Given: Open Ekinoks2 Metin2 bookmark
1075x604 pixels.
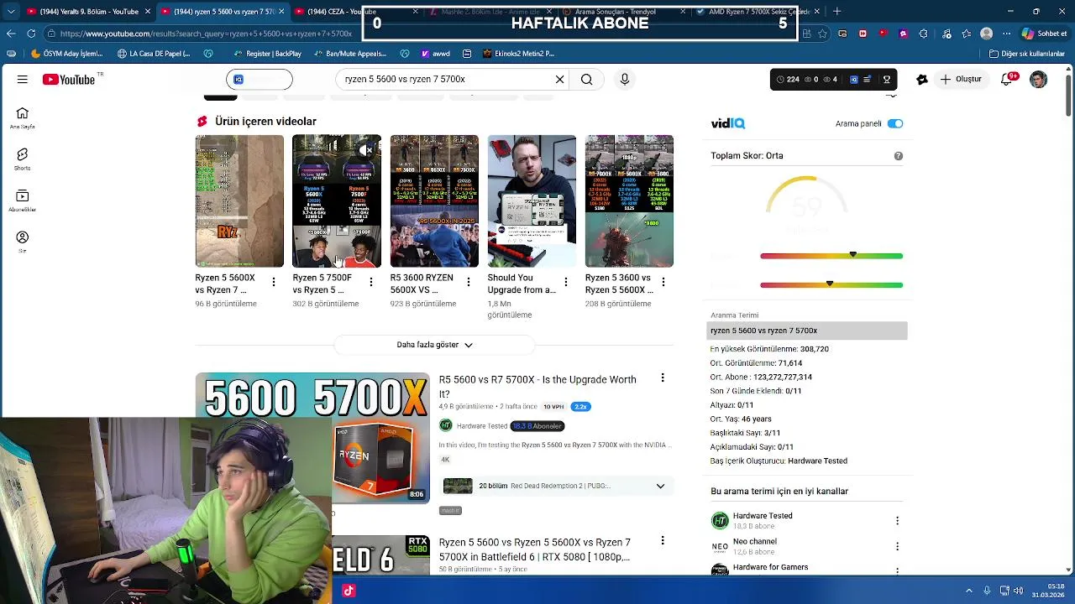Looking at the screenshot, I should point(518,54).
